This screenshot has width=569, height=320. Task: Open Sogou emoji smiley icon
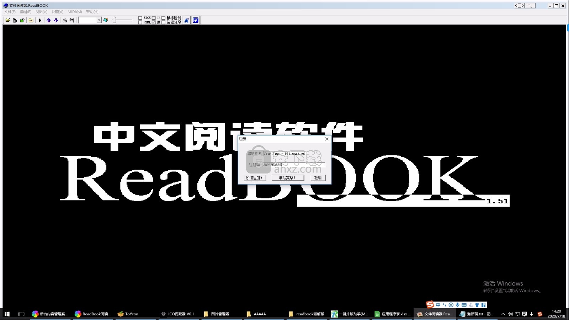coord(451,305)
